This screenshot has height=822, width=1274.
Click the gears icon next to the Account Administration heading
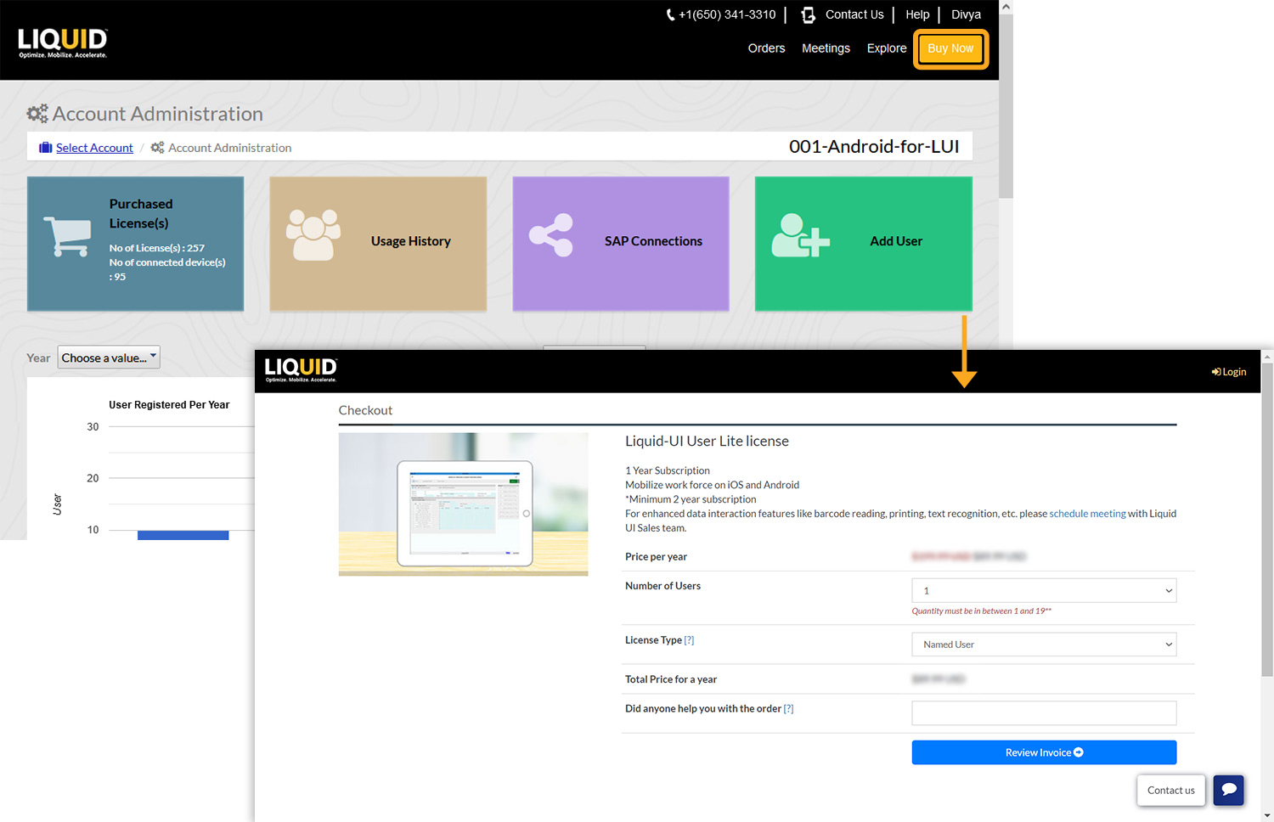click(x=37, y=114)
